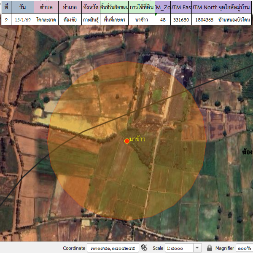Viewport: 253px width, 253px height.
Task: Select the UTM North column header
Action: pyautogui.click(x=205, y=8)
